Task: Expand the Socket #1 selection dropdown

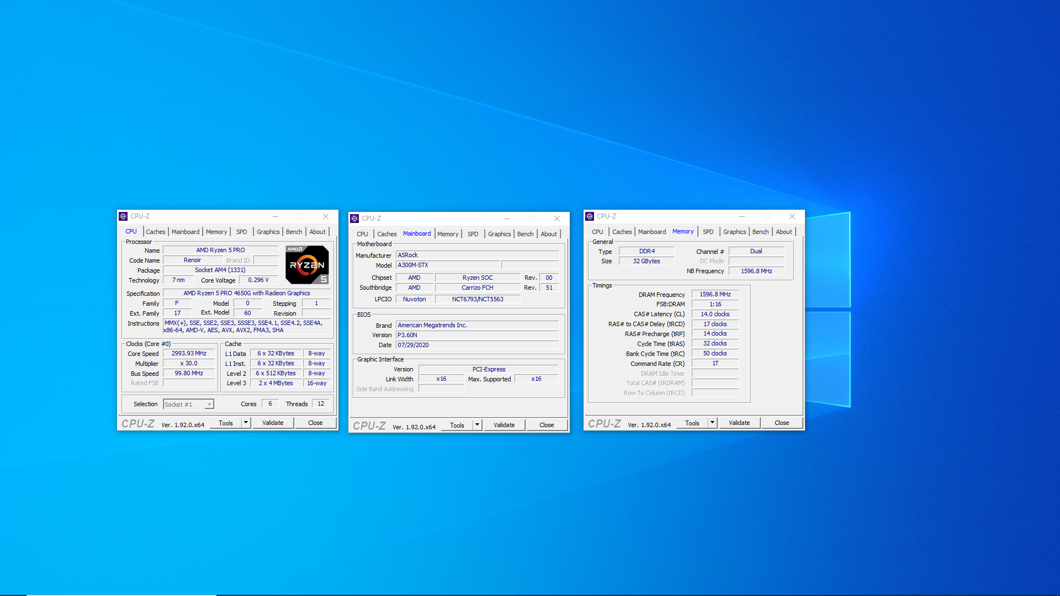Action: 209,405
